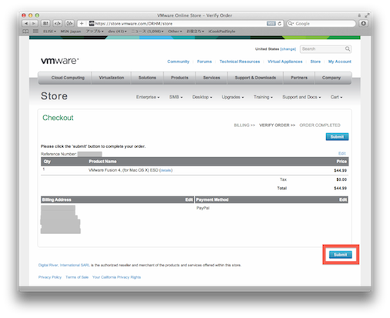Viewport: 390px width, 318px height.
Task: Open the downloads button at toolbar right
Action: pos(363,23)
